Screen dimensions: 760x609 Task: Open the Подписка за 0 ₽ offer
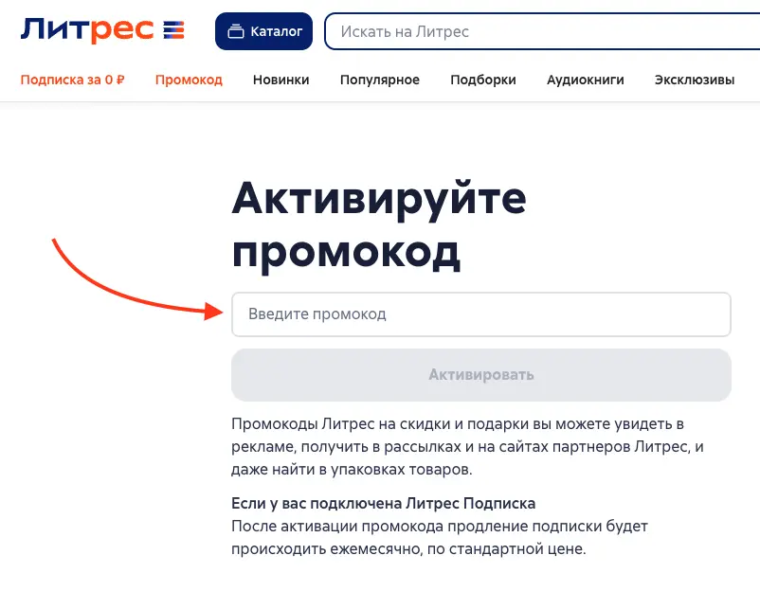click(x=72, y=80)
